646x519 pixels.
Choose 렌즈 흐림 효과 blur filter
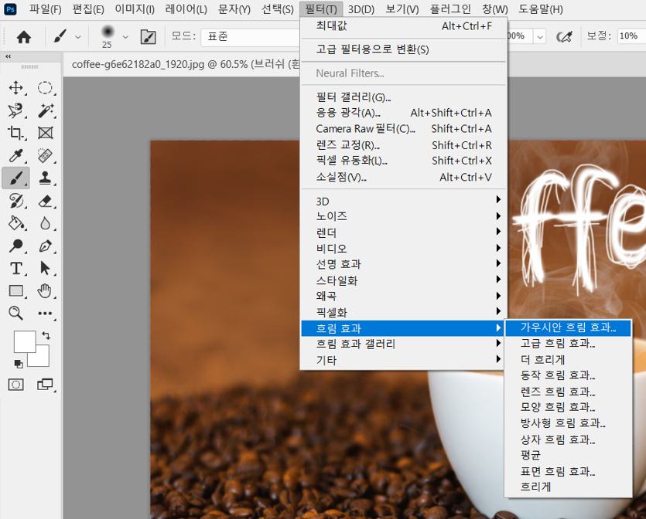[x=568, y=392]
